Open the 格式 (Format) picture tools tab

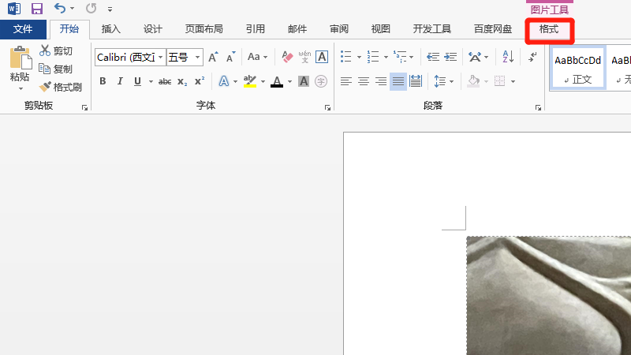[x=549, y=29]
